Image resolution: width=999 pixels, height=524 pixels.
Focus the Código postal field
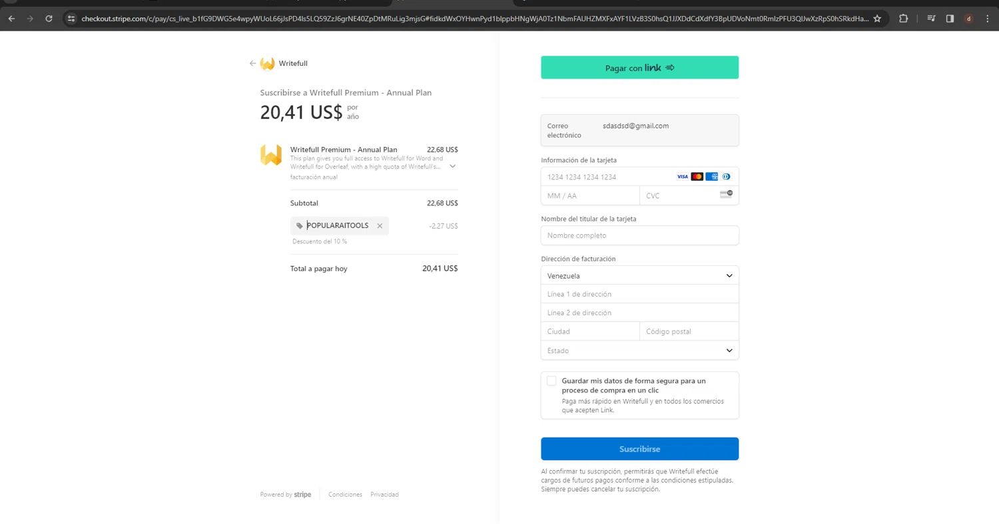click(x=689, y=331)
